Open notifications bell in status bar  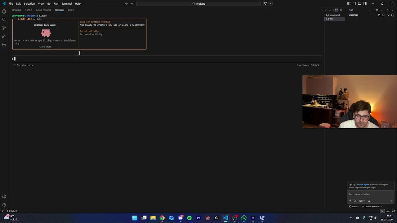[x=394, y=211]
